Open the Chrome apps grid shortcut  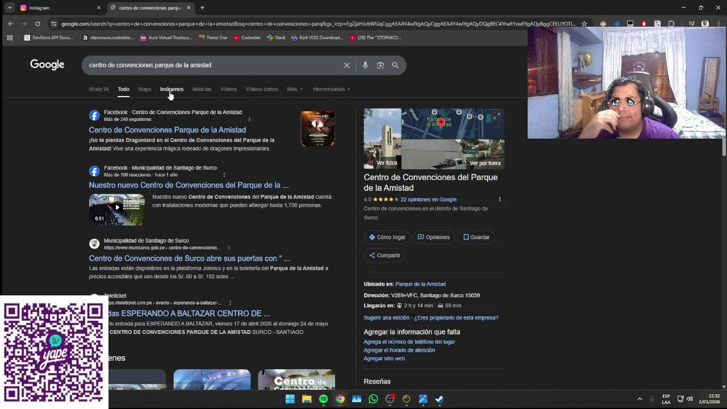(x=10, y=37)
